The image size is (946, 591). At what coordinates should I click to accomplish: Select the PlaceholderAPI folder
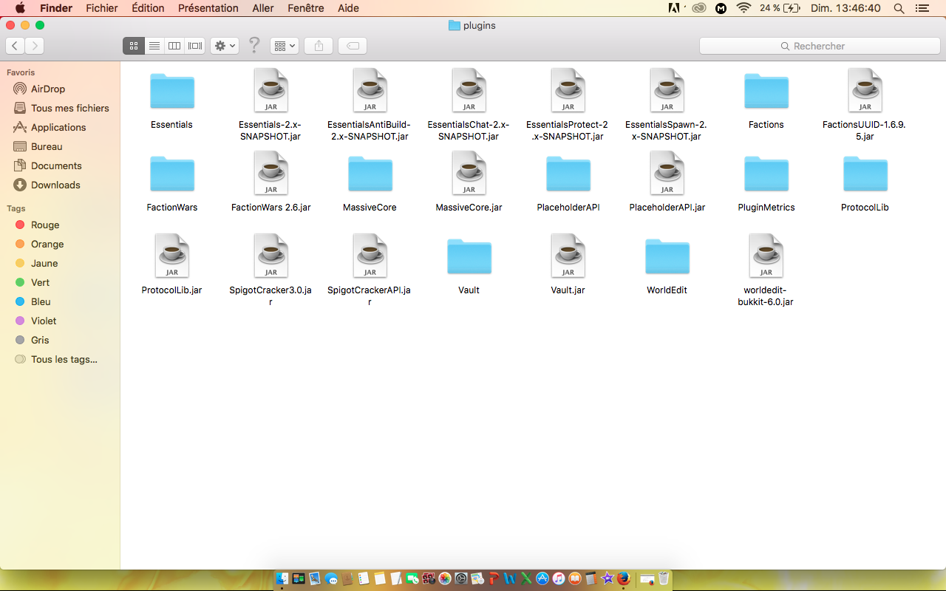tap(568, 174)
